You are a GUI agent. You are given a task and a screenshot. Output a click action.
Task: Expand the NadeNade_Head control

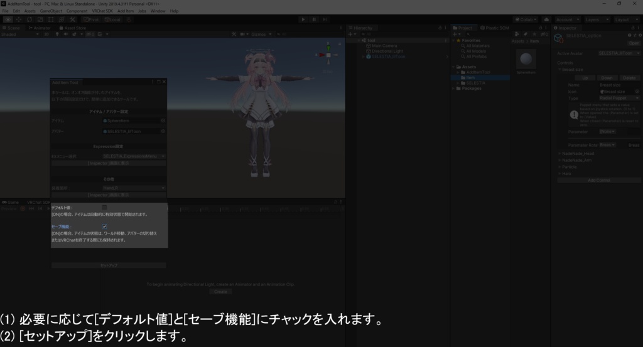[x=559, y=154]
